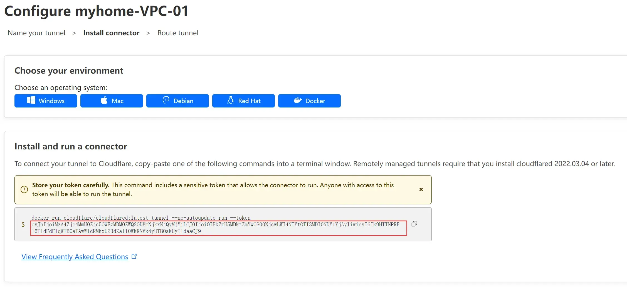The height and width of the screenshot is (288, 627).
Task: Click the token string starting with eyJhIjoi
Action: point(216,228)
